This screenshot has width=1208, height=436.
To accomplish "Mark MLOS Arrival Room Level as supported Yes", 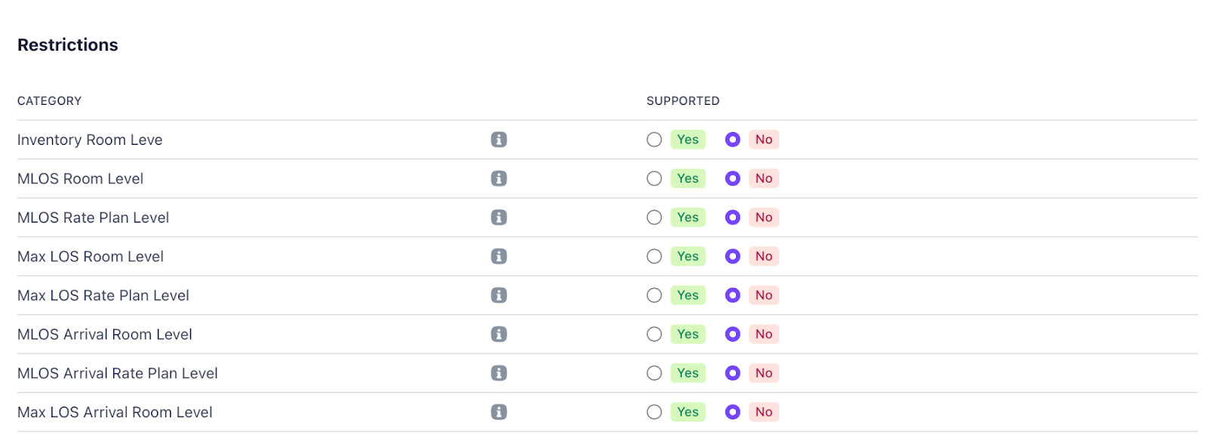I will [x=654, y=334].
